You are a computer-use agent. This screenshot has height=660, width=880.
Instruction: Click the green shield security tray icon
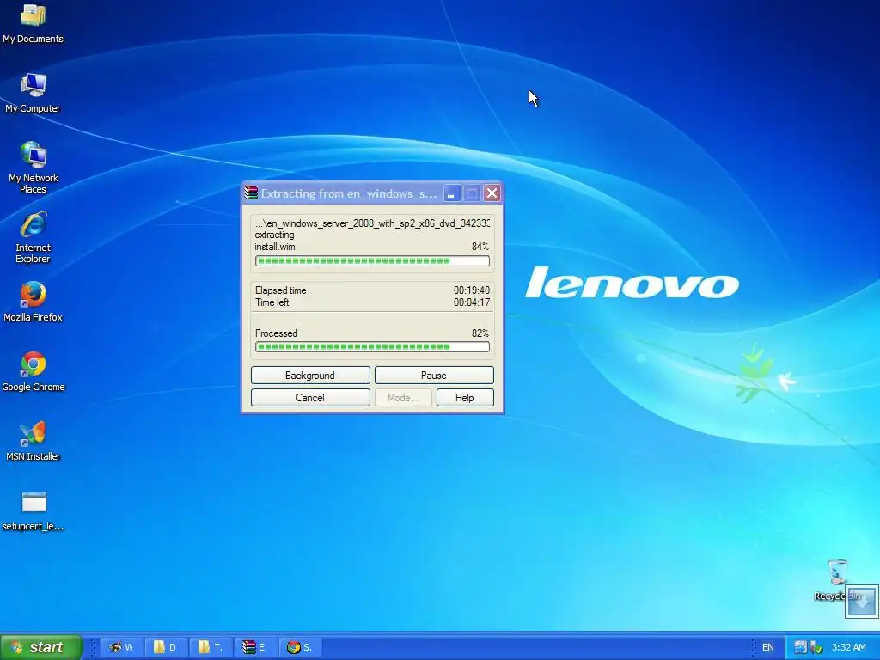click(x=816, y=648)
